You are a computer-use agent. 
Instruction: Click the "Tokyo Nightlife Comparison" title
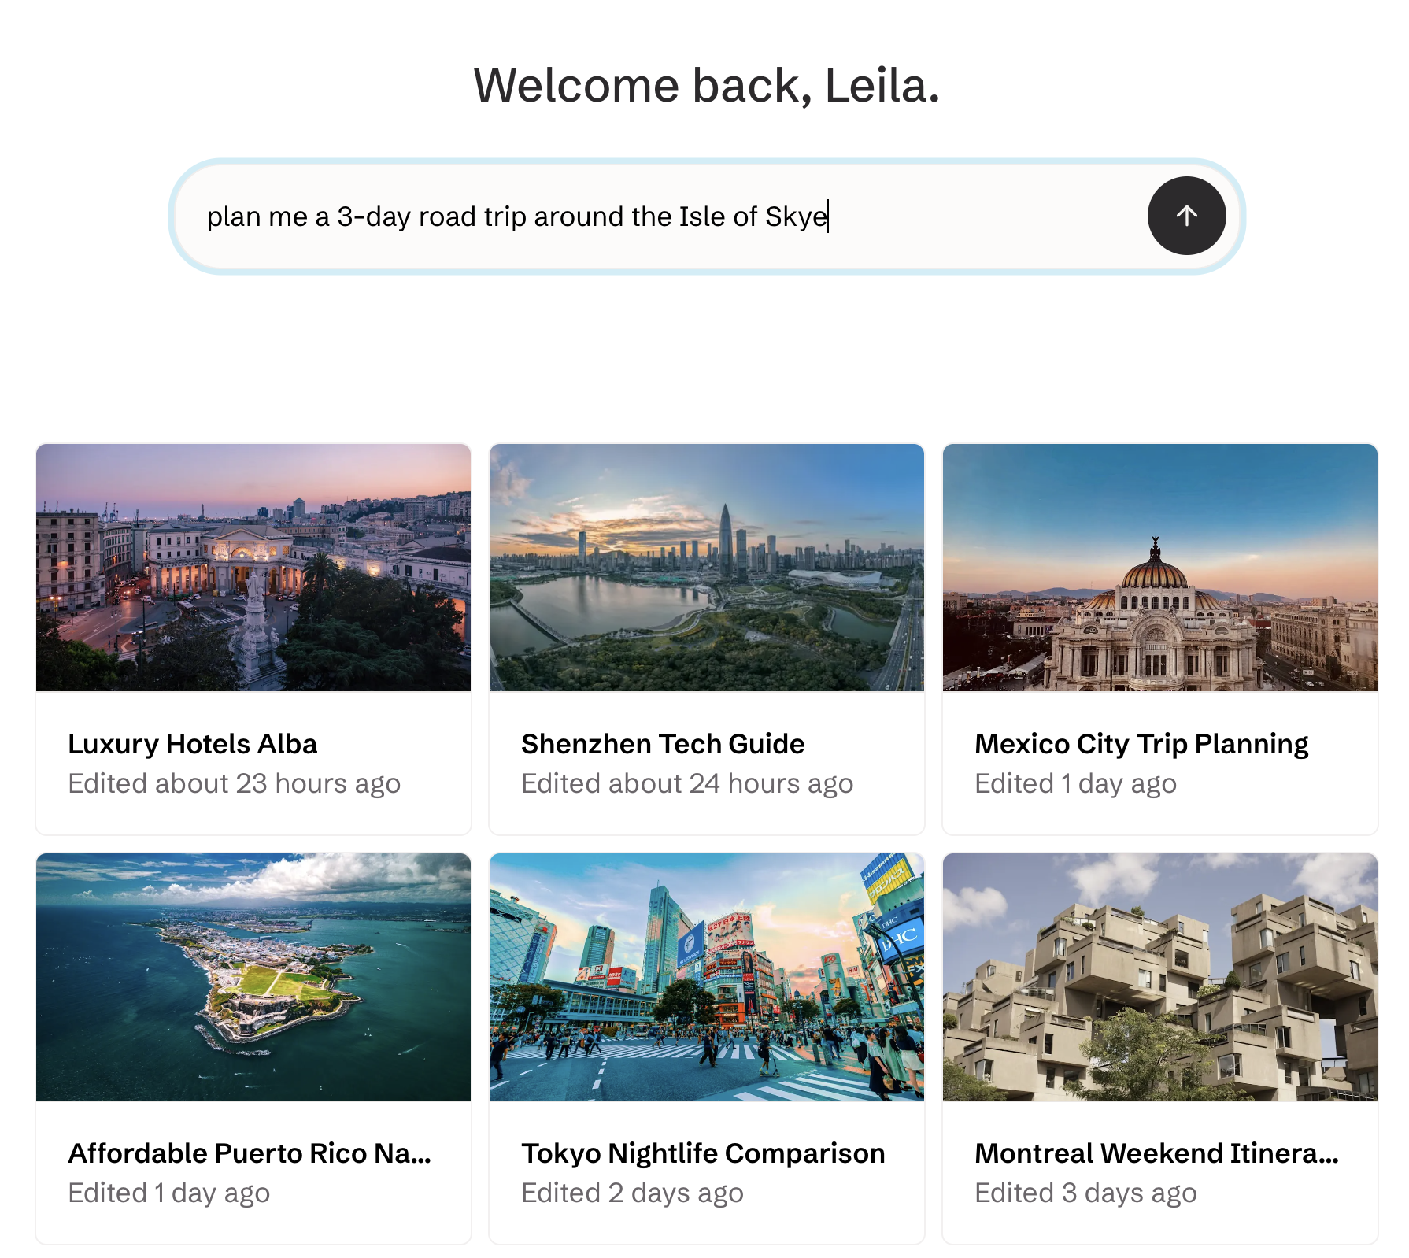pyautogui.click(x=703, y=1153)
